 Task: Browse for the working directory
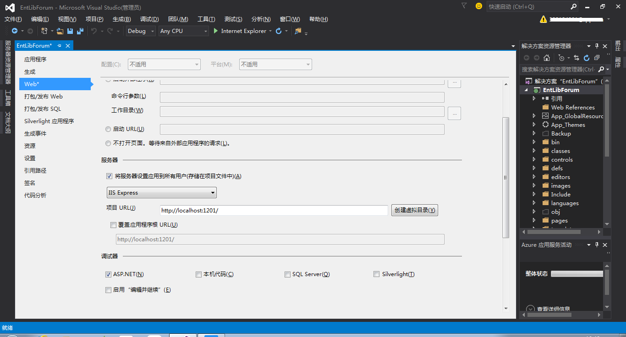[454, 113]
